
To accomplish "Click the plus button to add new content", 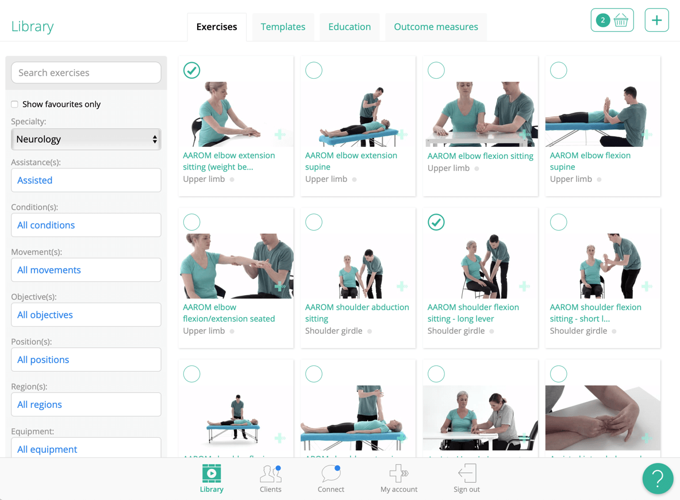I will 656,20.
